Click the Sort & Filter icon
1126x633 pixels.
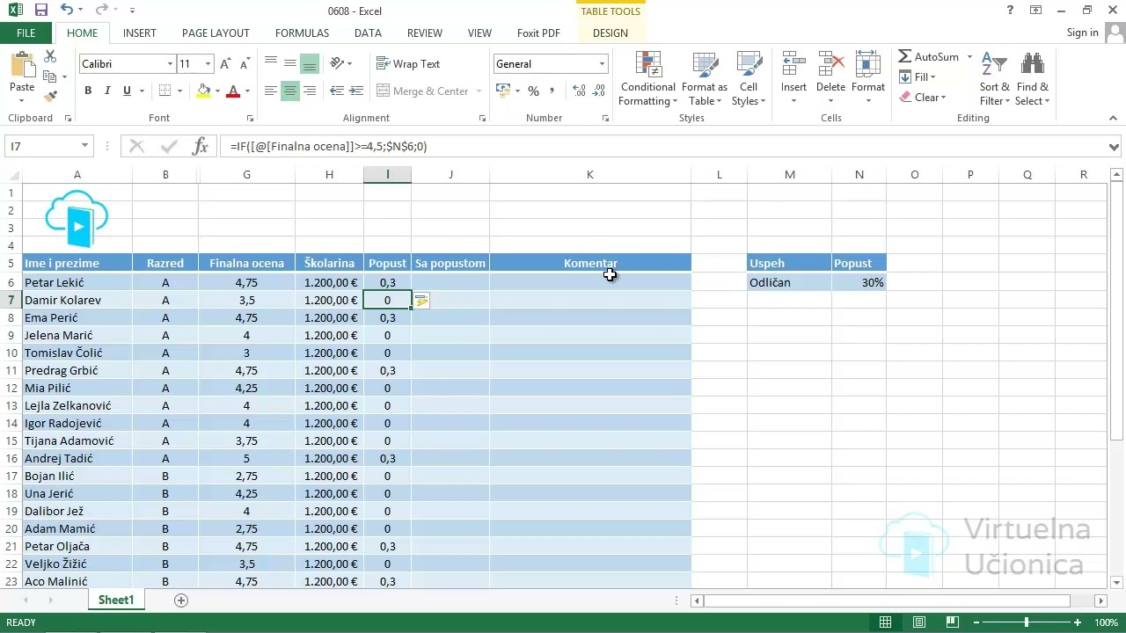(994, 66)
